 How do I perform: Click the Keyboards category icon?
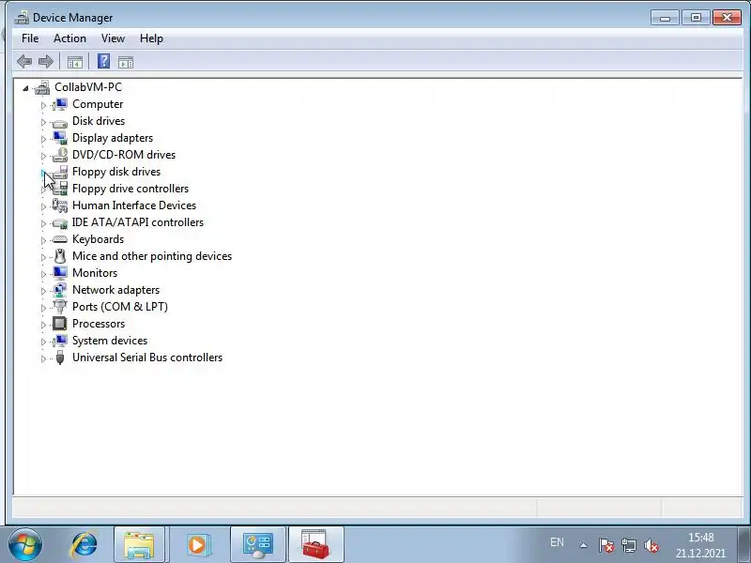(x=60, y=239)
